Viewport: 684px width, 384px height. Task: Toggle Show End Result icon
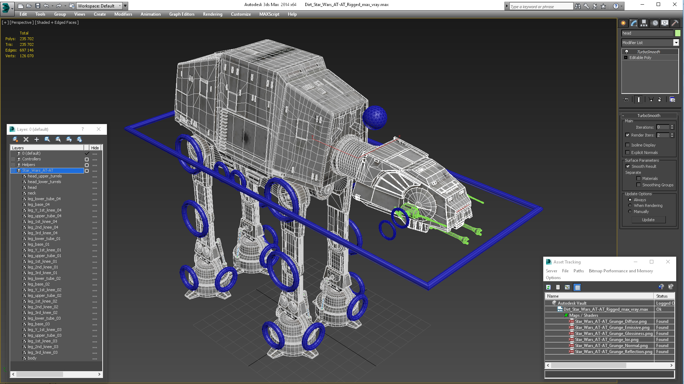pos(639,100)
